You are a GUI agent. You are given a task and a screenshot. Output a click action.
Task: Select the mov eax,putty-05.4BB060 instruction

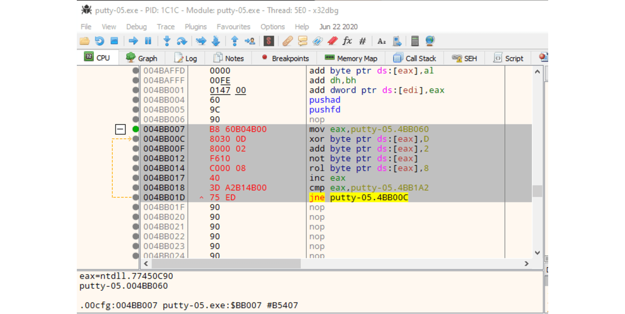click(369, 129)
